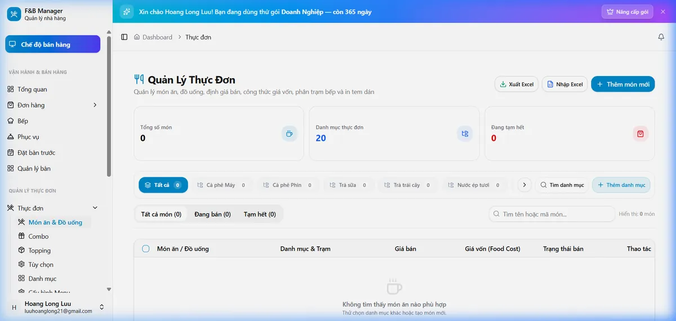Click the Dashboard home breadcrumb icon
Screen dimensions: 676x321
[137, 37]
